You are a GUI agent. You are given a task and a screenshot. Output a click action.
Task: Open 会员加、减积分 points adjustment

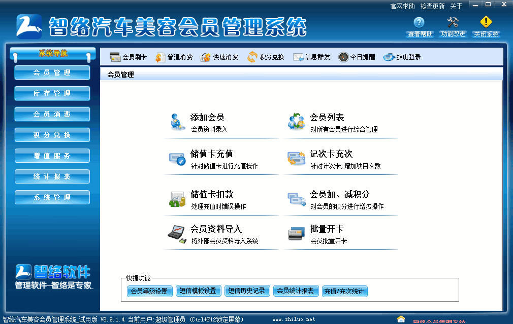(x=339, y=195)
